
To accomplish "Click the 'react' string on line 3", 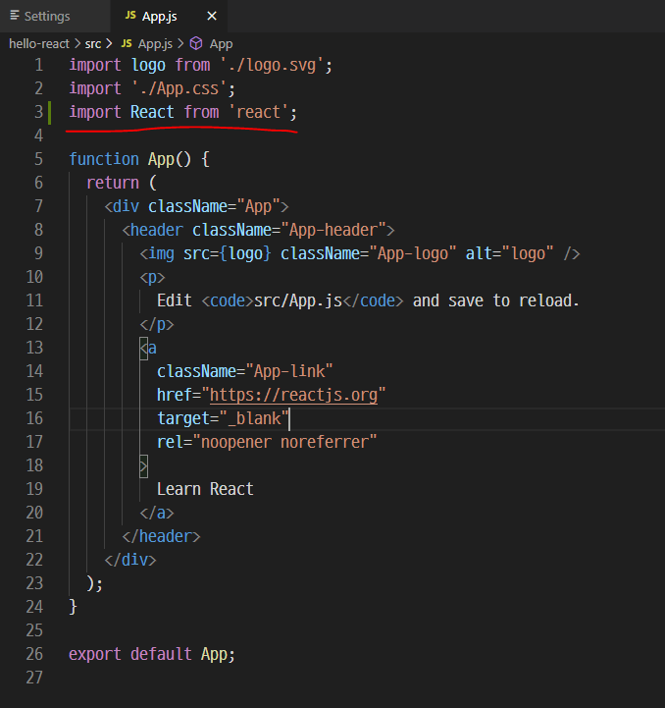I will point(259,112).
